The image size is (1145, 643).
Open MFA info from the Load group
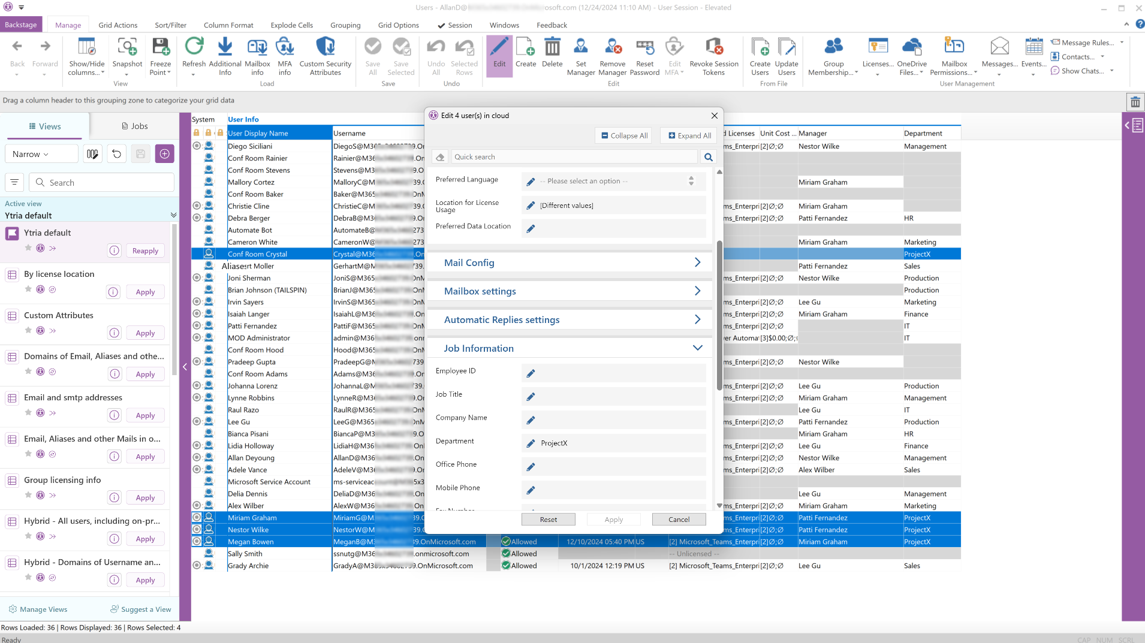[x=285, y=47]
